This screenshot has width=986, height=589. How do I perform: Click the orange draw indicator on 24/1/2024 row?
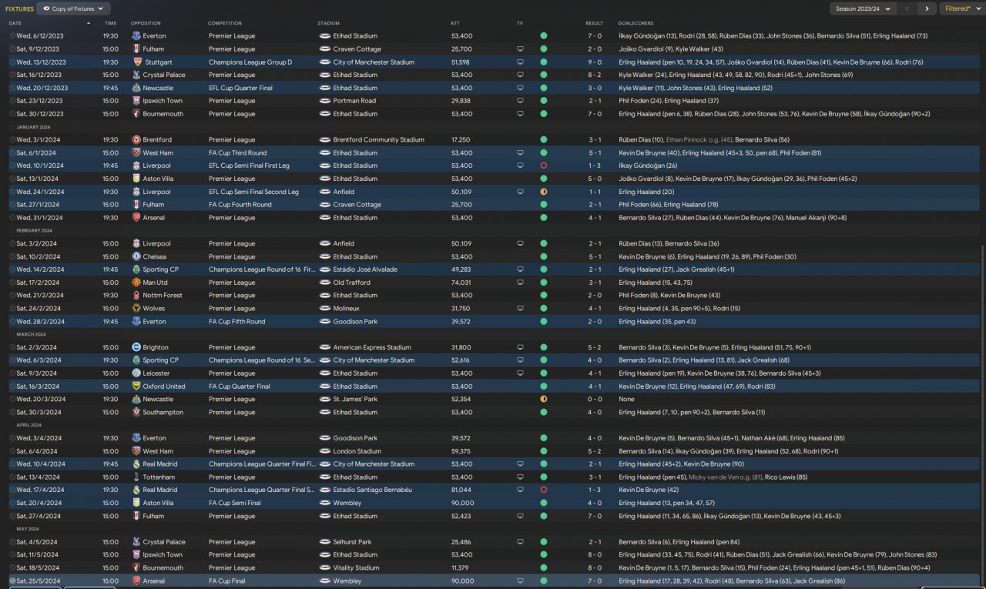544,192
